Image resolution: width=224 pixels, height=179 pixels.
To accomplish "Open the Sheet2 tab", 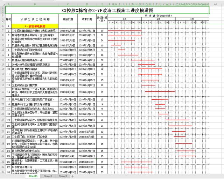I will (48, 176).
